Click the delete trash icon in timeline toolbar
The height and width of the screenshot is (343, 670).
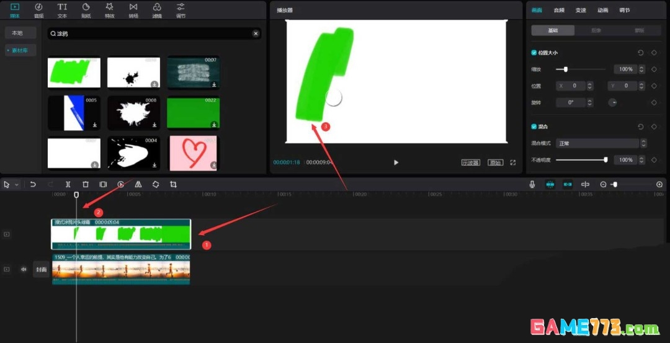(86, 185)
